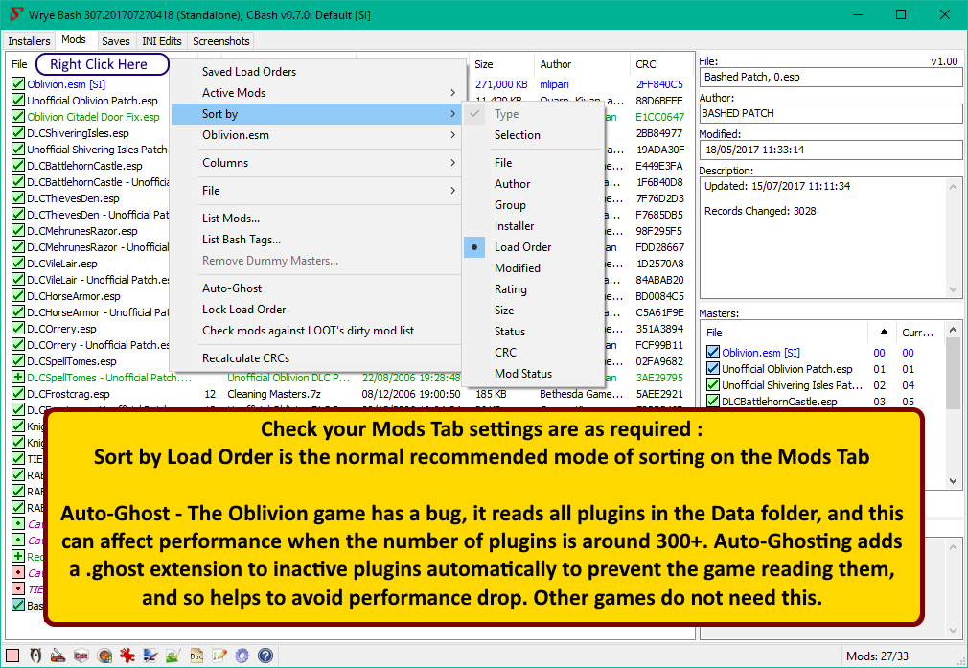Click Description box scroll-down arrow
Viewport: 968px width, 668px height.
[953, 289]
